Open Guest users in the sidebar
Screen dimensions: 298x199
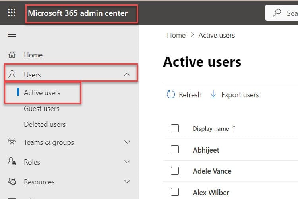[x=42, y=109]
